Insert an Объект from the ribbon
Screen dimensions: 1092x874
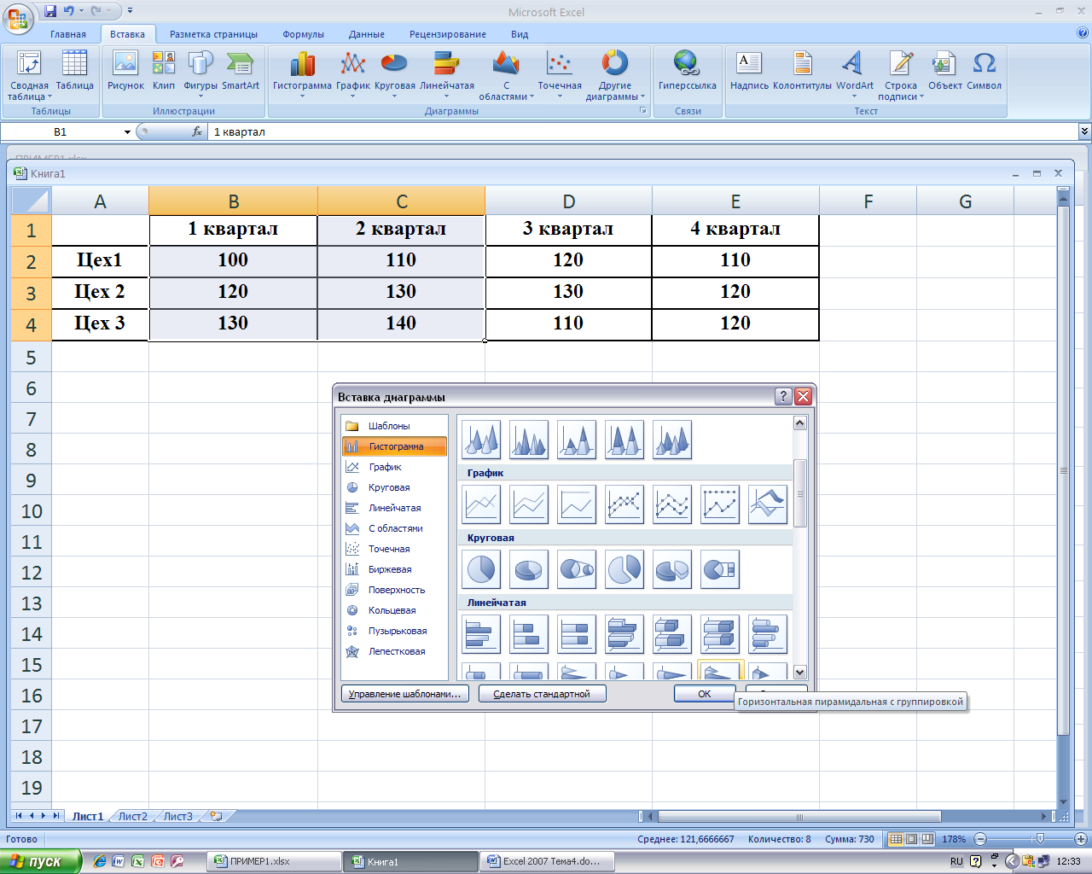[945, 70]
